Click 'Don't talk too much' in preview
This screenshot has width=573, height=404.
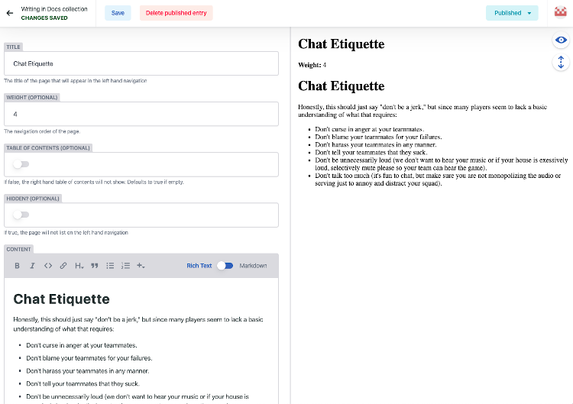438,179
